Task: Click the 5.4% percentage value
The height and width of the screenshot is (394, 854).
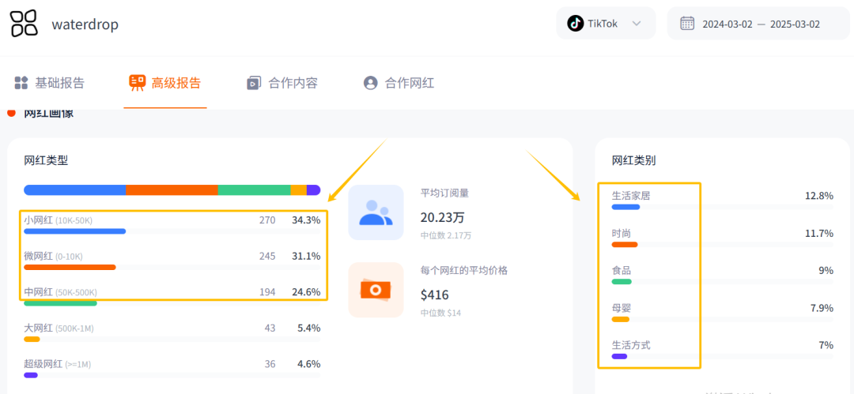Action: coord(309,328)
